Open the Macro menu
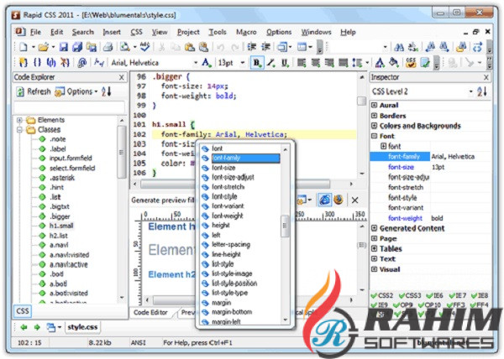This screenshot has width=504, height=359. [x=246, y=32]
